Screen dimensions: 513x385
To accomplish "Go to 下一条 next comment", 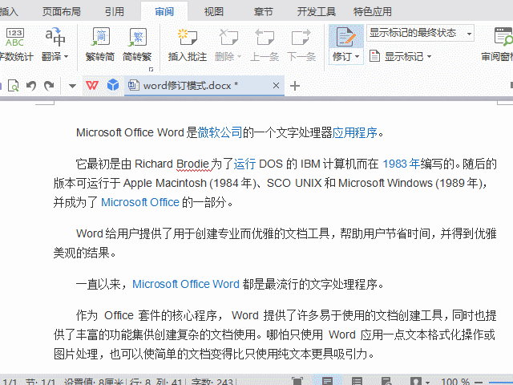I will (x=301, y=45).
